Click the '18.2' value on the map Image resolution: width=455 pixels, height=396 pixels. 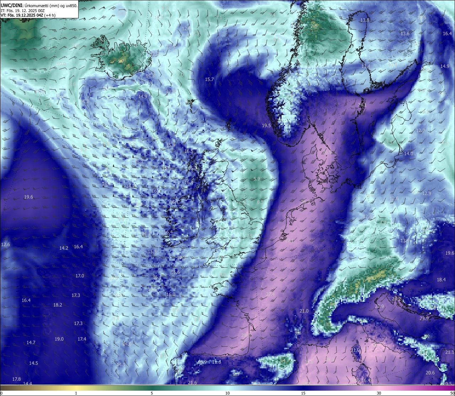click(58, 305)
